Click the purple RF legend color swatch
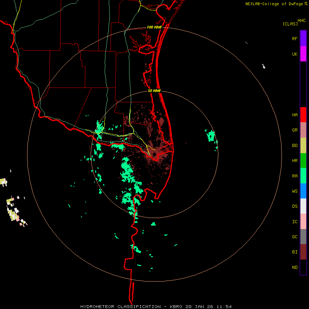The width and height of the screenshot is (309, 309). (x=303, y=38)
